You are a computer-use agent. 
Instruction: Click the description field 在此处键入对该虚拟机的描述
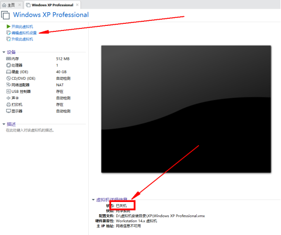(30, 130)
